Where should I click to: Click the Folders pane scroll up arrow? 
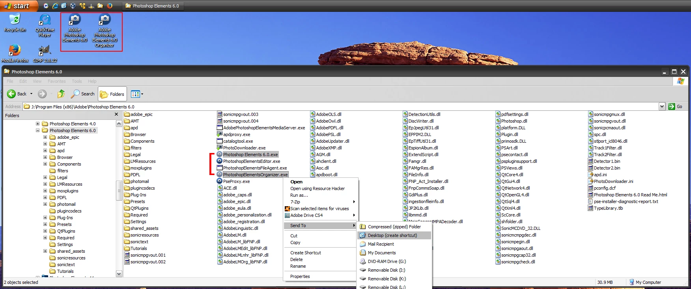pyautogui.click(x=119, y=124)
